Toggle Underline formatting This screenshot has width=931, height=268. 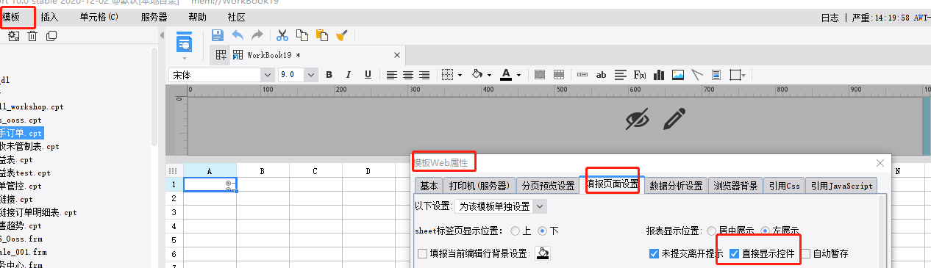pyautogui.click(x=368, y=75)
